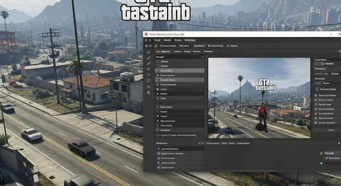Select the uppermost ruler tool in left toolbar
The width and height of the screenshot is (341, 186).
pyautogui.click(x=149, y=58)
